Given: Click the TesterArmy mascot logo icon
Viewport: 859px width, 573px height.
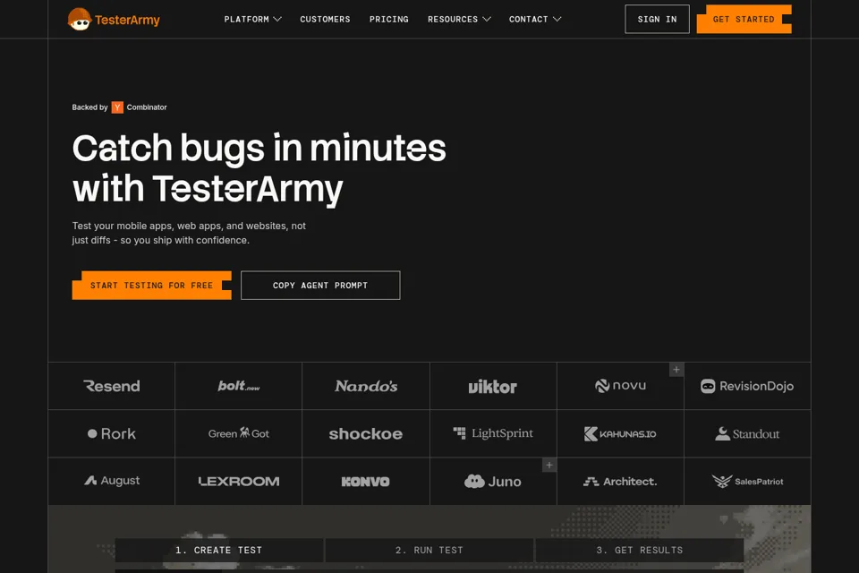Looking at the screenshot, I should click(x=79, y=20).
